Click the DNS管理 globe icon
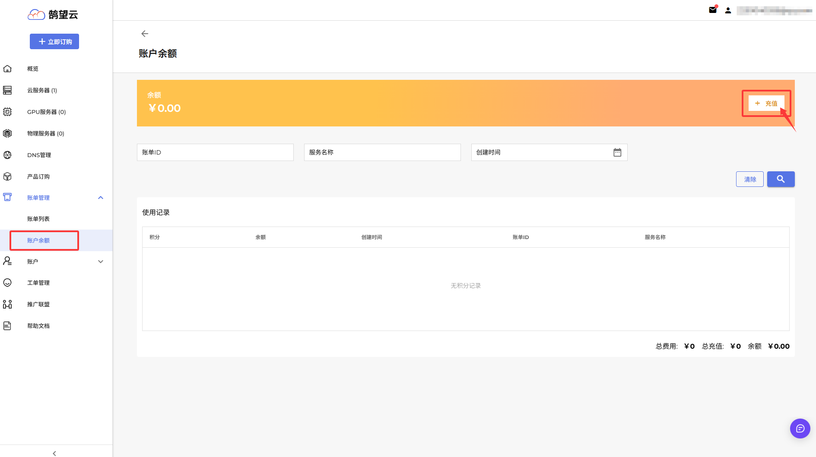816x457 pixels. tap(7, 155)
